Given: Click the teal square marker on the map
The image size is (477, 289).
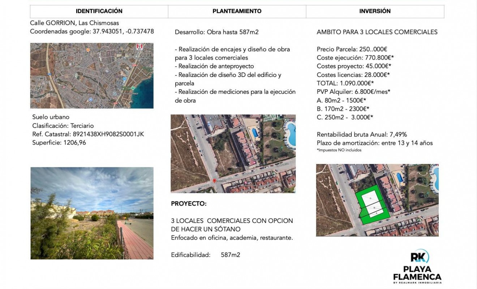Looking at the screenshot, I should point(115,94).
